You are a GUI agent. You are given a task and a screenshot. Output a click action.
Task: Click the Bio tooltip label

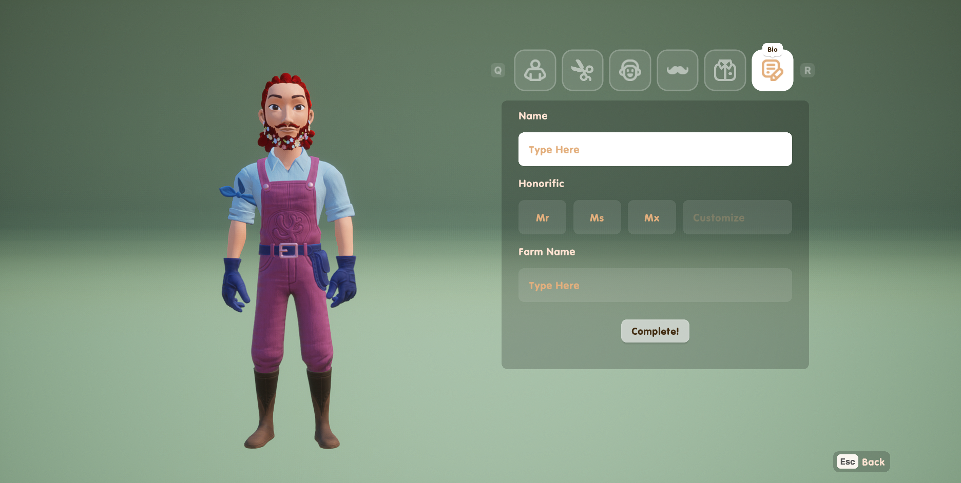click(x=772, y=49)
